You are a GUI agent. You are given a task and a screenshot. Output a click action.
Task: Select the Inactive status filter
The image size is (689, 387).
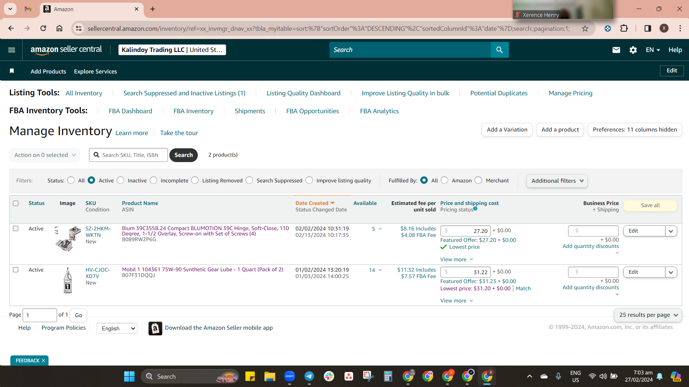[121, 180]
